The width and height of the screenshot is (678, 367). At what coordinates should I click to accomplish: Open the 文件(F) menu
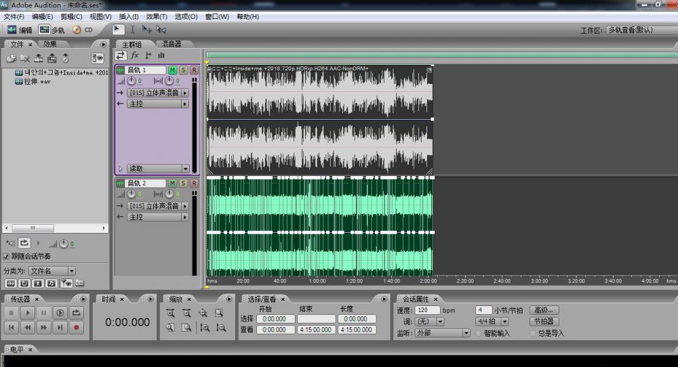[x=14, y=16]
